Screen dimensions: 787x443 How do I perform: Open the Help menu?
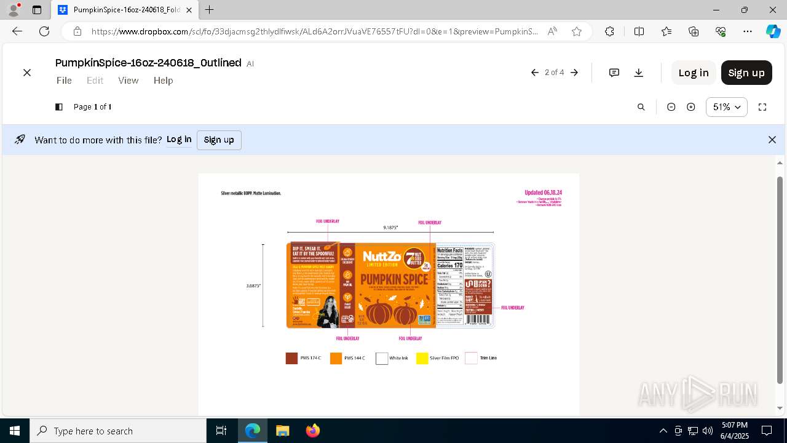coord(163,81)
